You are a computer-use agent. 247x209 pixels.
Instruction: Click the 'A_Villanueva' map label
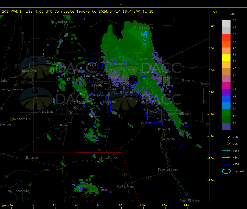[143, 27]
